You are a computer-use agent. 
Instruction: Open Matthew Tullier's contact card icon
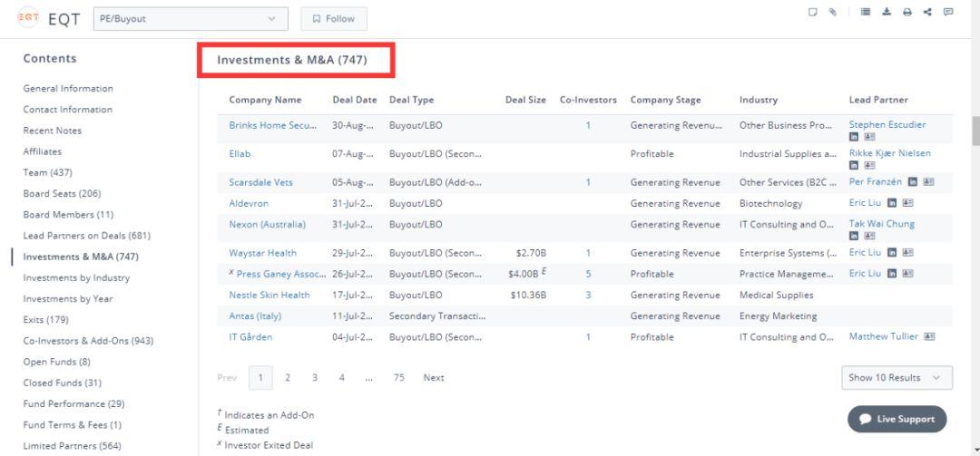[x=929, y=336]
